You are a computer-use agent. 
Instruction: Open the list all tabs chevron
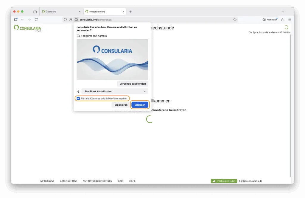pos(282,12)
